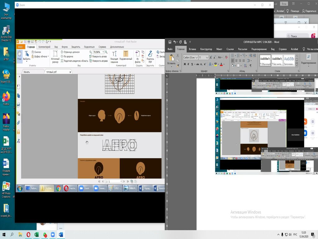318x239 pixels.
Task: Open the Calibri font name dropdown
Action: (x=197, y=58)
